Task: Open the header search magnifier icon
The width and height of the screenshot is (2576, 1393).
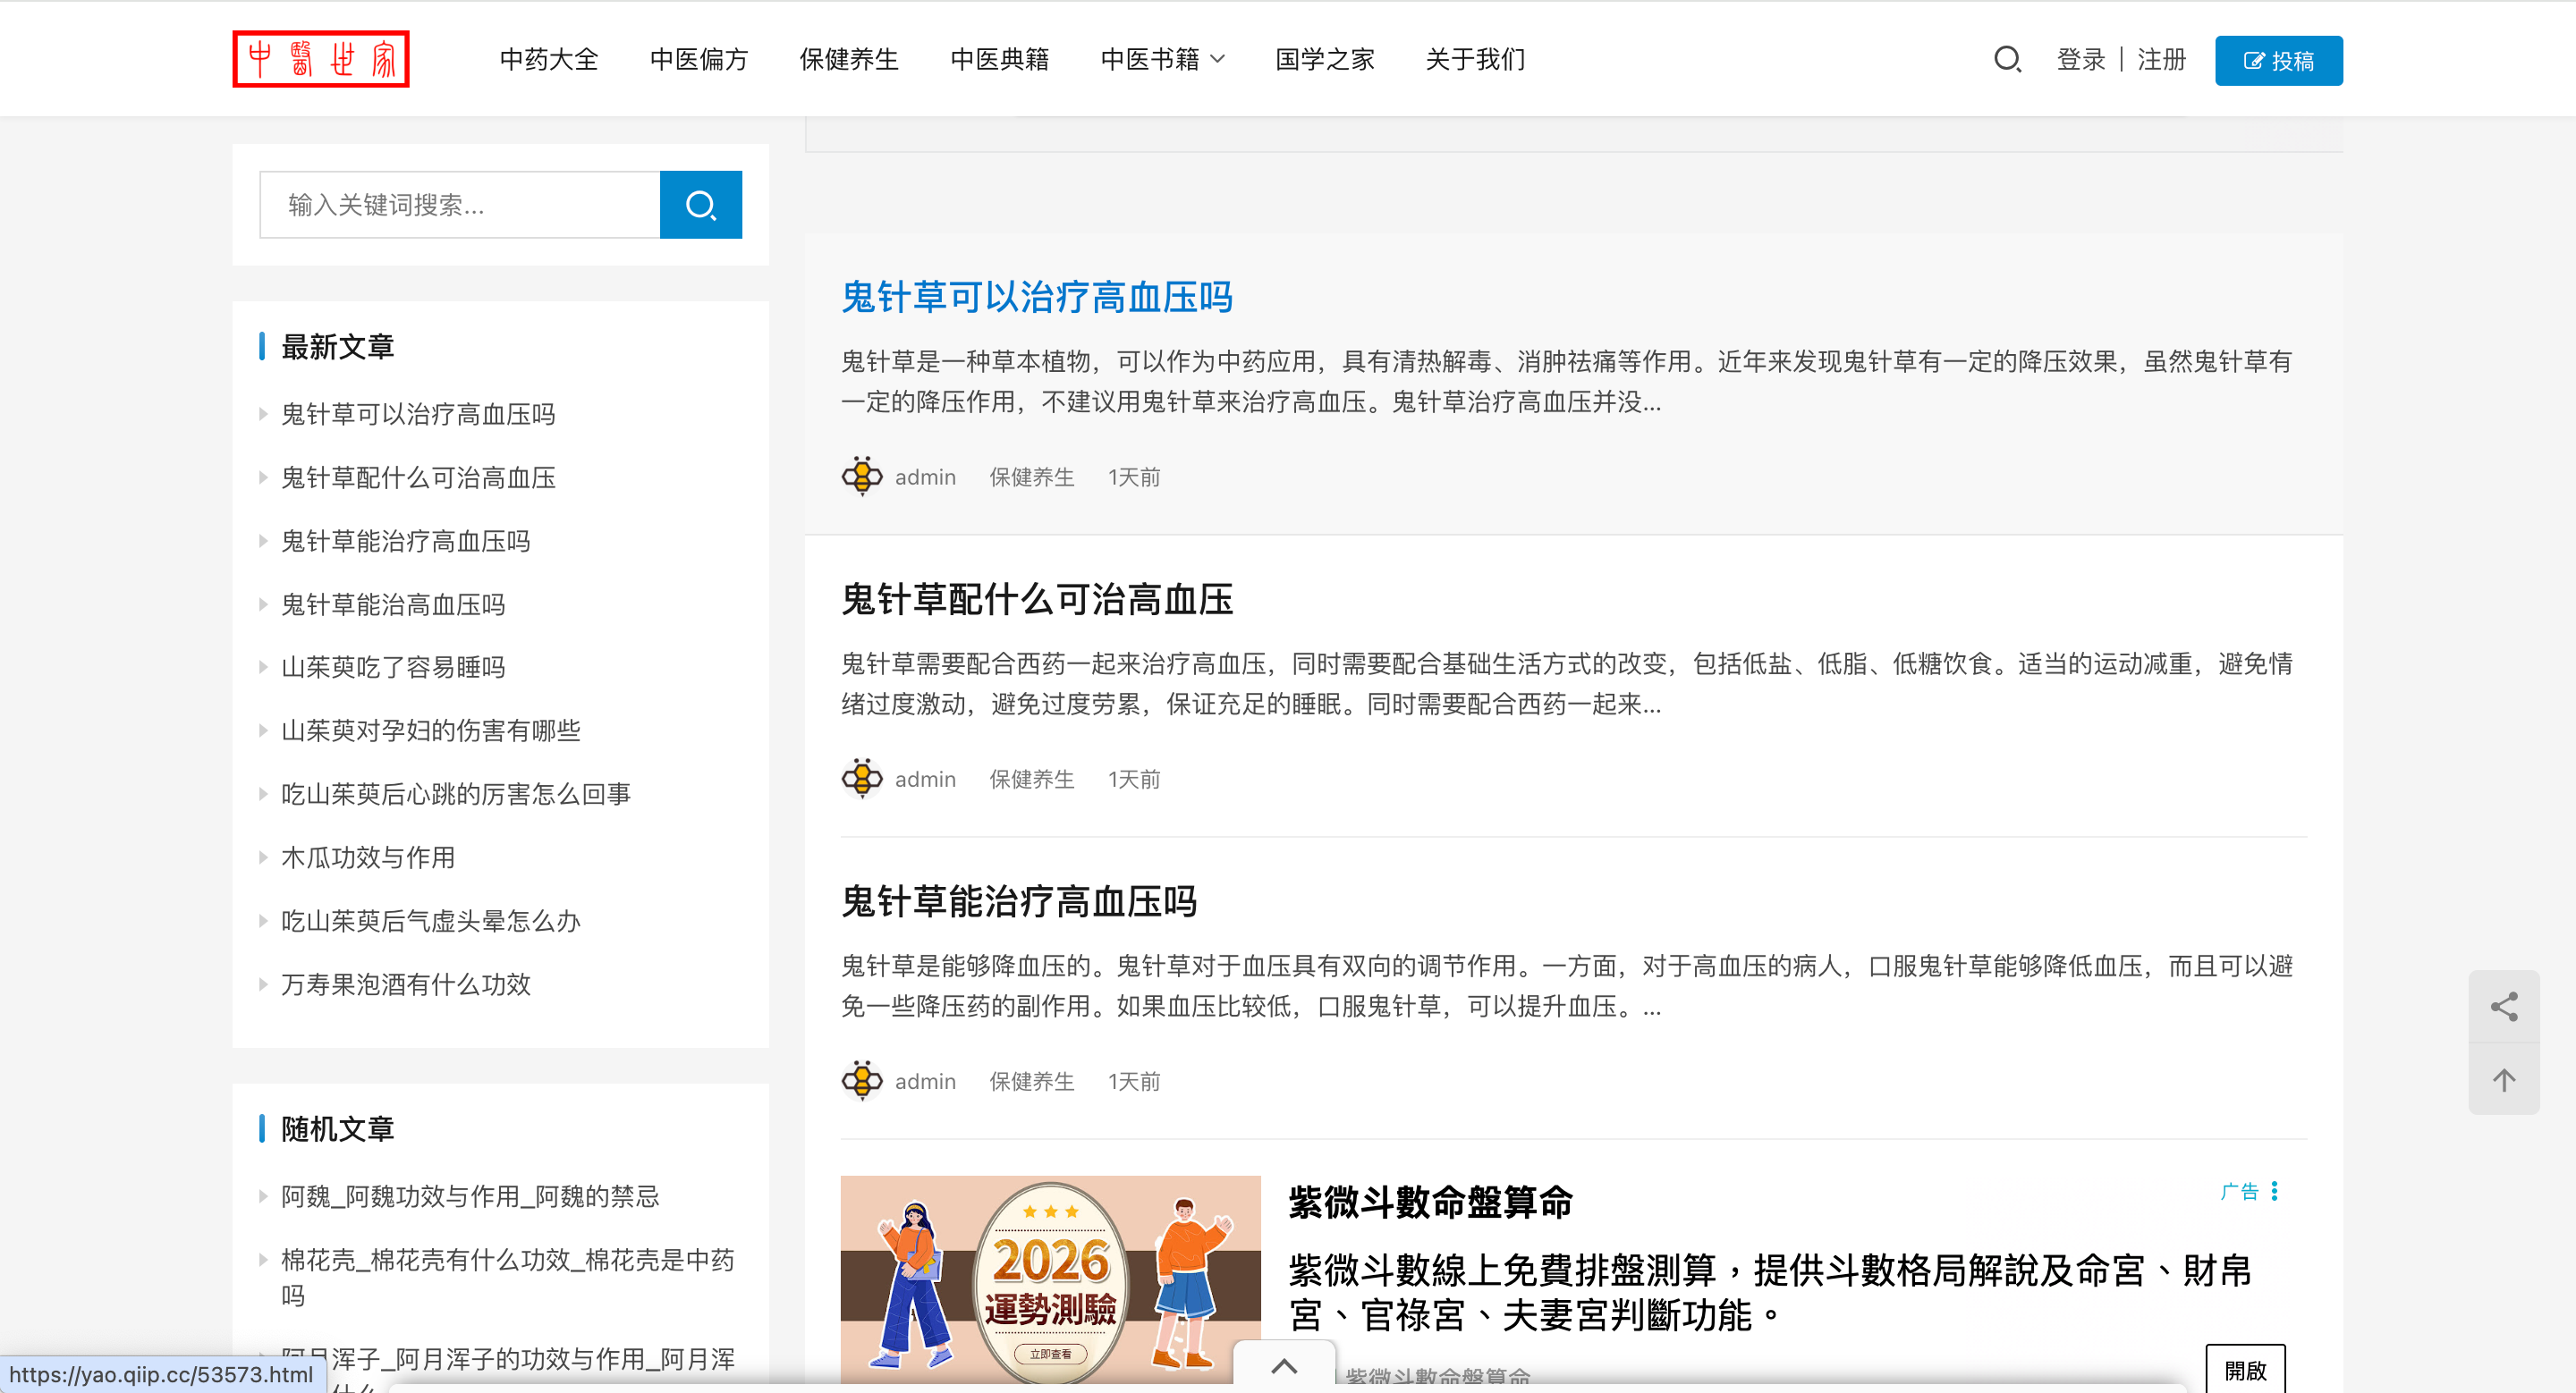Action: [2006, 60]
